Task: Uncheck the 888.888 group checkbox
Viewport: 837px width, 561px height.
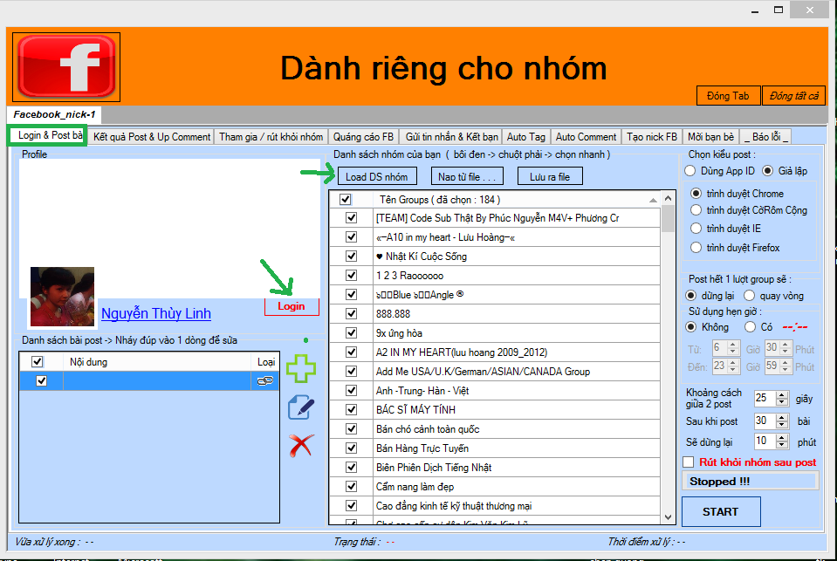Action: point(351,314)
